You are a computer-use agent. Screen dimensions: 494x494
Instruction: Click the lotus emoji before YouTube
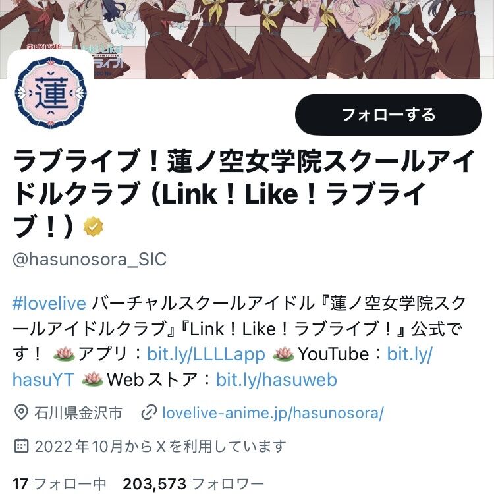tap(283, 354)
